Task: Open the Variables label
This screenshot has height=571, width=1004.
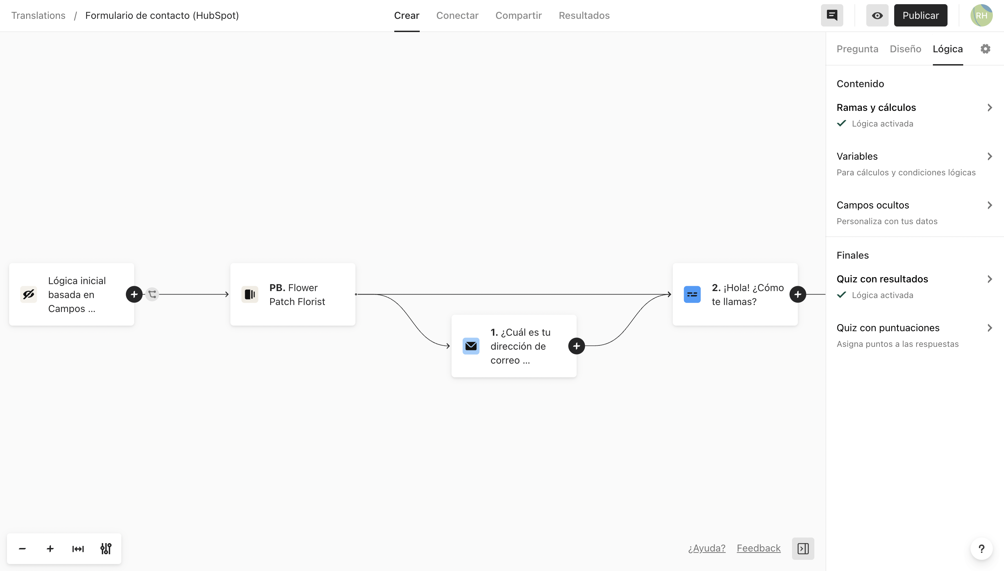Action: [x=857, y=157]
